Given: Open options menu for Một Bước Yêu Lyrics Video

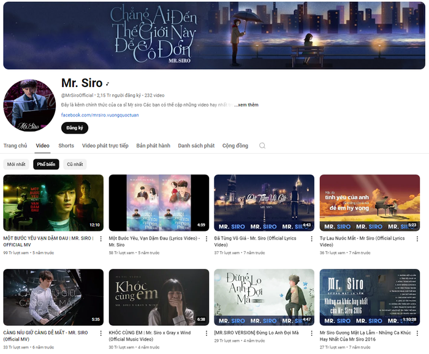Looking at the screenshot, I should pyautogui.click(x=207, y=239).
